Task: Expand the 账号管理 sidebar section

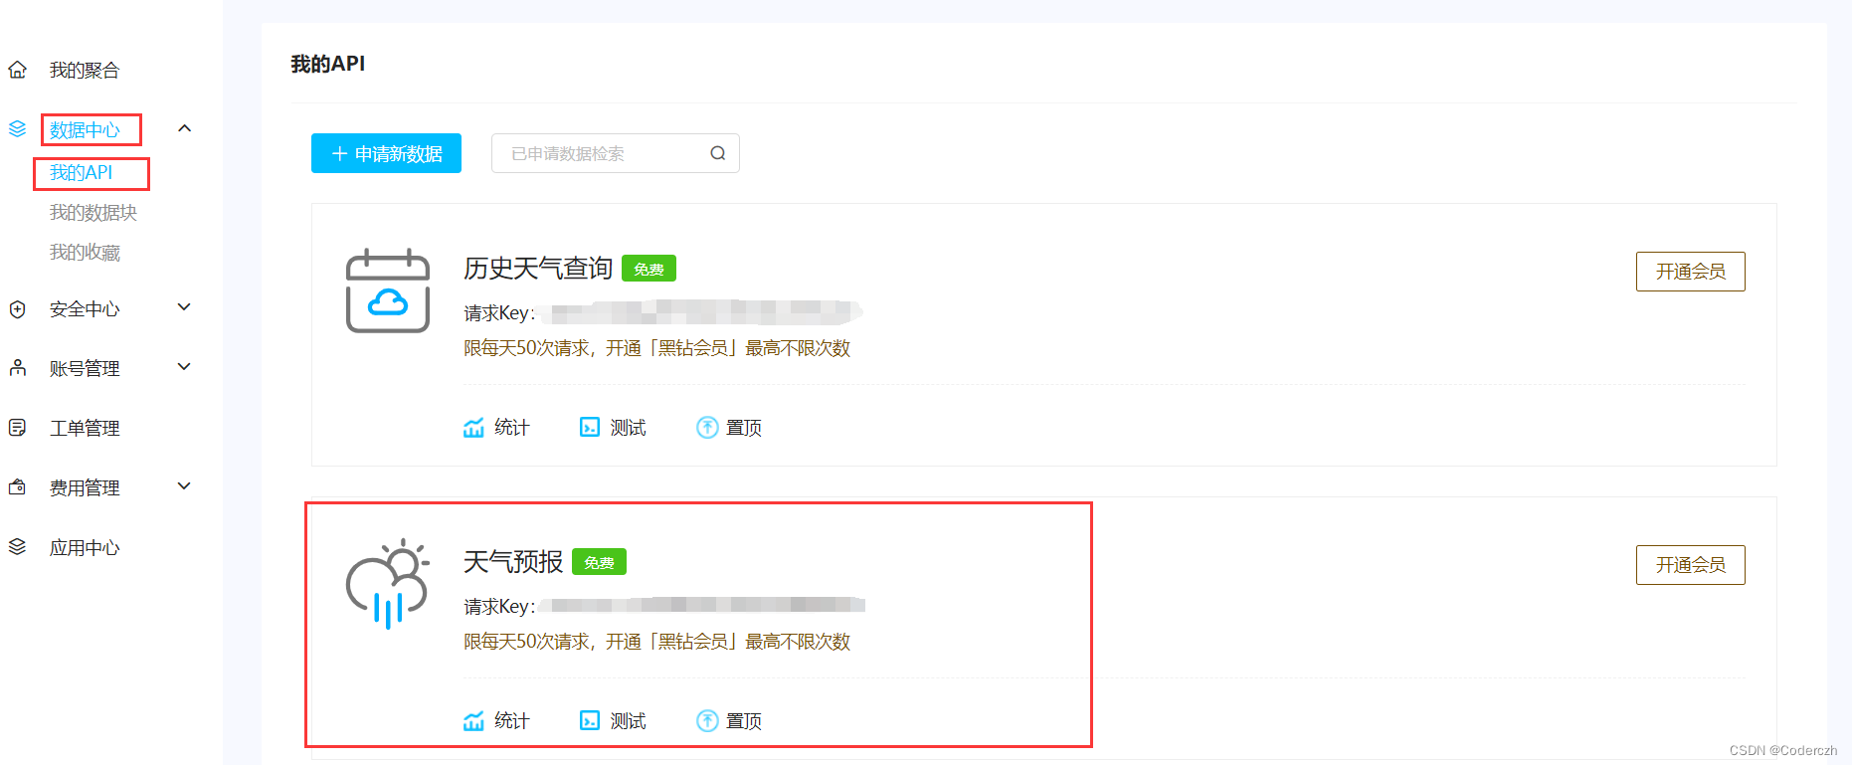Action: (184, 367)
